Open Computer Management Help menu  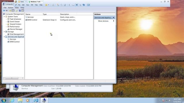tap(22, 8)
